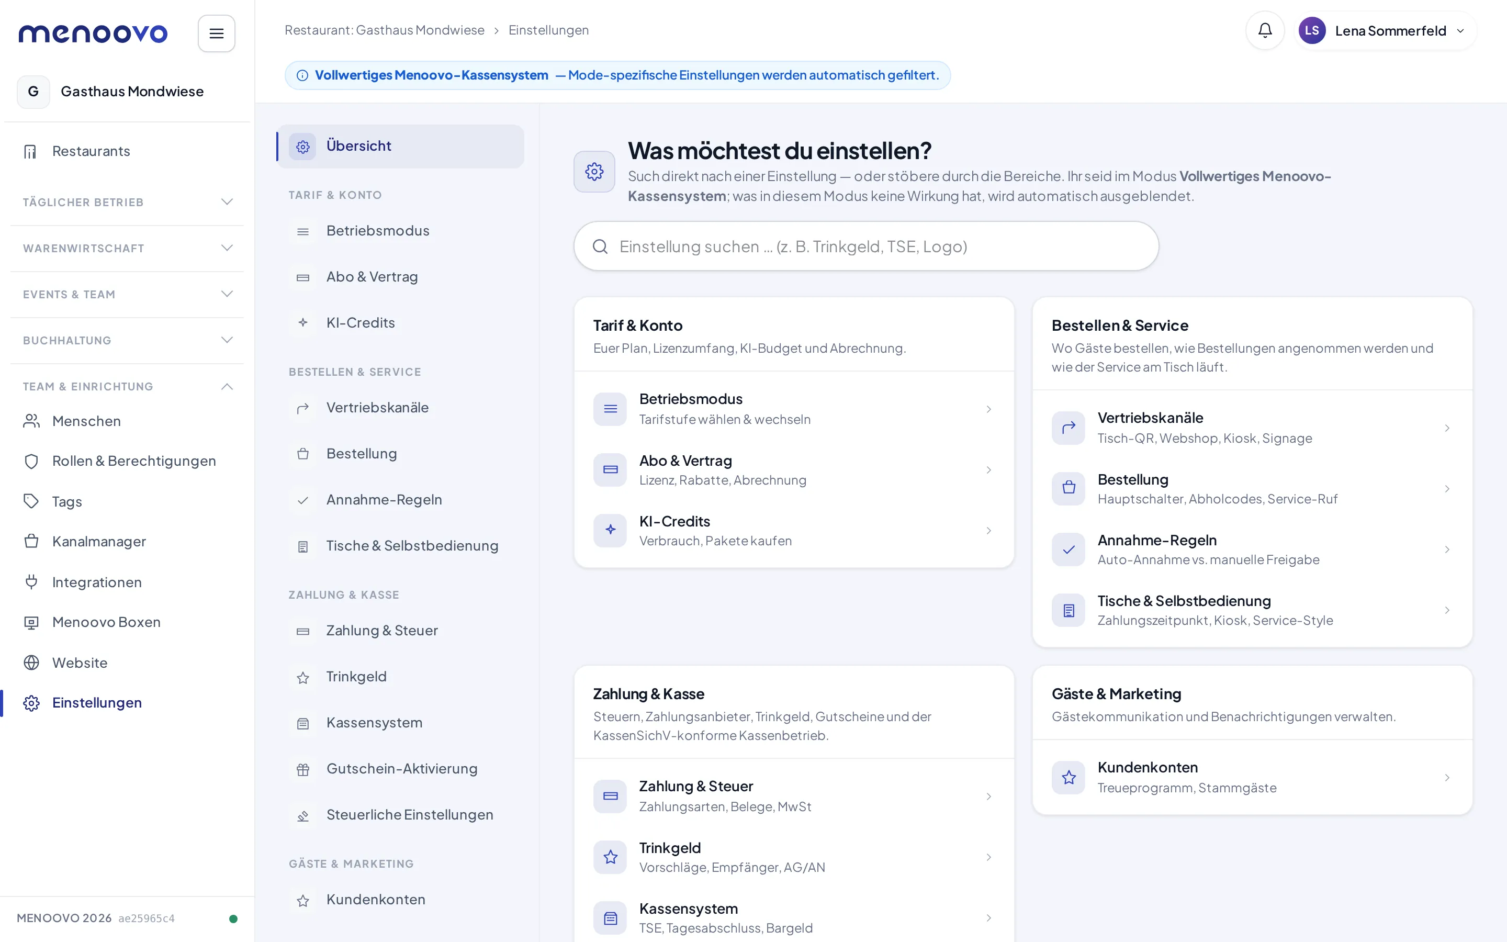Collapse the Team & Einrichtung section
Image resolution: width=1507 pixels, height=942 pixels.
pyautogui.click(x=127, y=386)
